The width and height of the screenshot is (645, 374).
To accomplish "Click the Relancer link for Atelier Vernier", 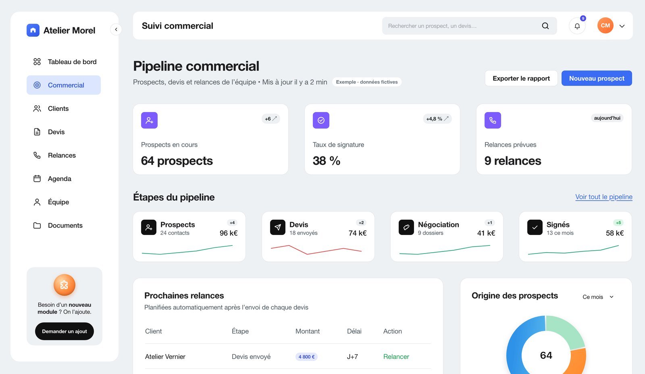I will point(396,357).
